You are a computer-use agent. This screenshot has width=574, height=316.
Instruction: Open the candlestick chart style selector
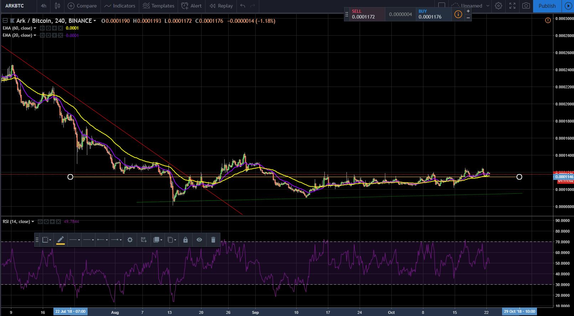pyautogui.click(x=57, y=6)
